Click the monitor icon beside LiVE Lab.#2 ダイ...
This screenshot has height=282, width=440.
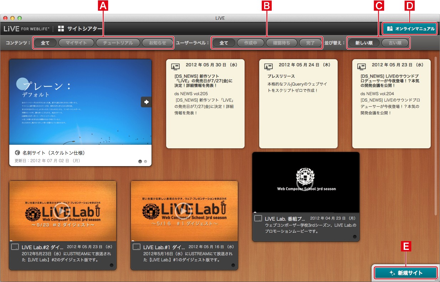point(15,247)
